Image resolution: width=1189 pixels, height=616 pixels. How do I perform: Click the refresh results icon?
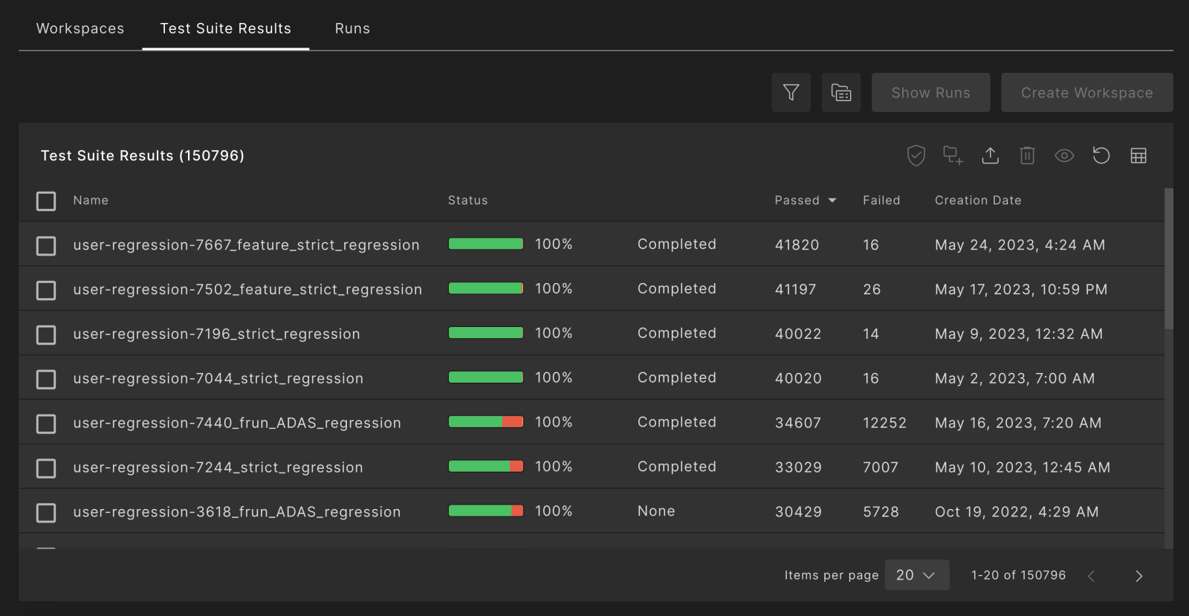pos(1101,155)
